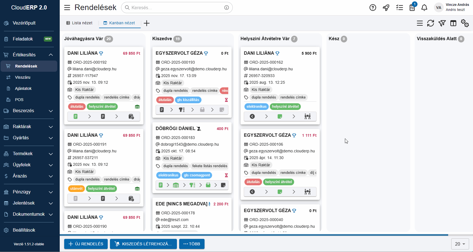
Task: Open the notifications bell
Action: click(x=424, y=8)
